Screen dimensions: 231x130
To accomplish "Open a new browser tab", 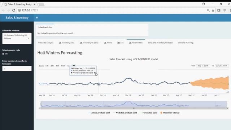I will point(42,4).
